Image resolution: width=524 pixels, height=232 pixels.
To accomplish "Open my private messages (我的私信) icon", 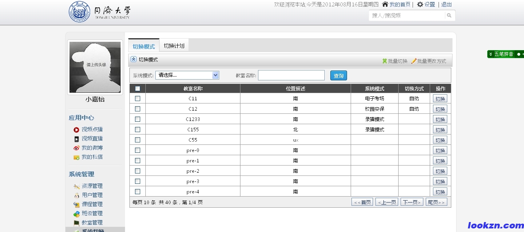I will pos(76,157).
